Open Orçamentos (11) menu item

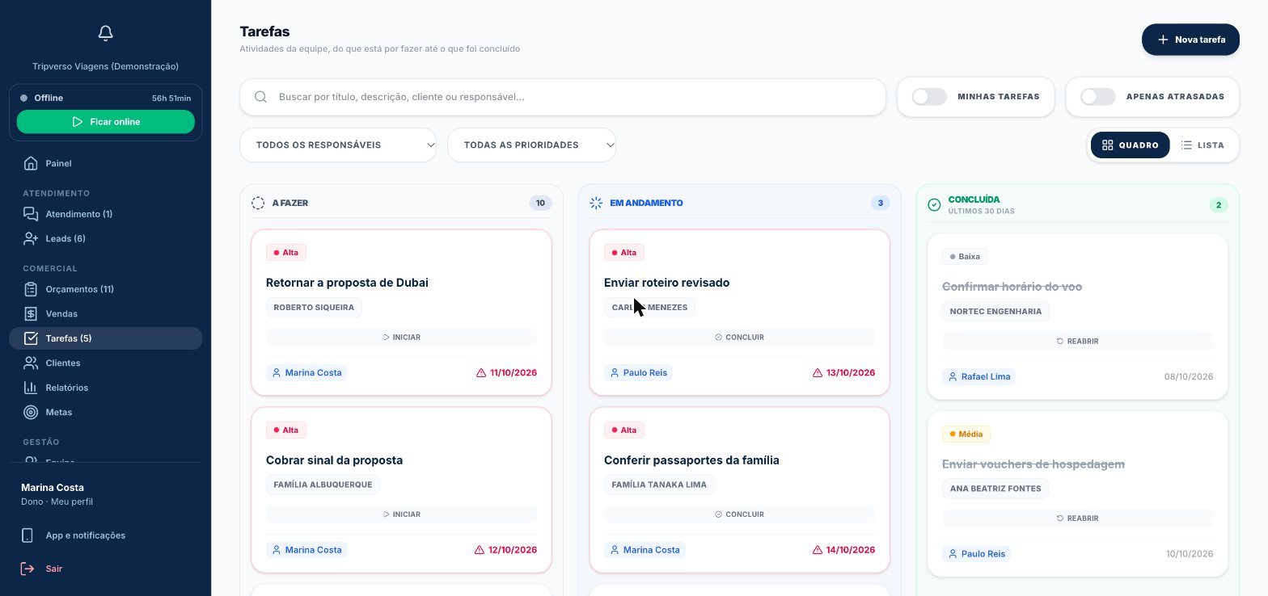(x=105, y=289)
